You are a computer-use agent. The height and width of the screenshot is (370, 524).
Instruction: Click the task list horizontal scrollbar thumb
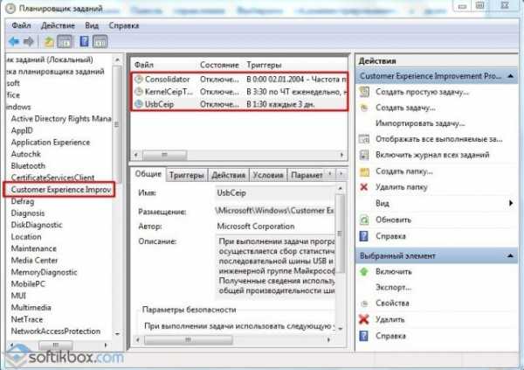pos(164,155)
